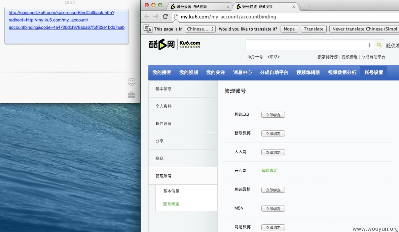Open 消息中心 in navigation bar
The height and width of the screenshot is (232, 399).
tap(243, 72)
